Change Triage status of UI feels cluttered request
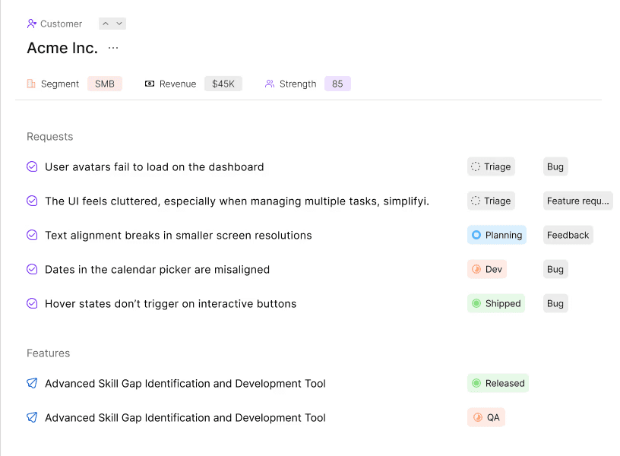620x456 pixels. point(491,201)
